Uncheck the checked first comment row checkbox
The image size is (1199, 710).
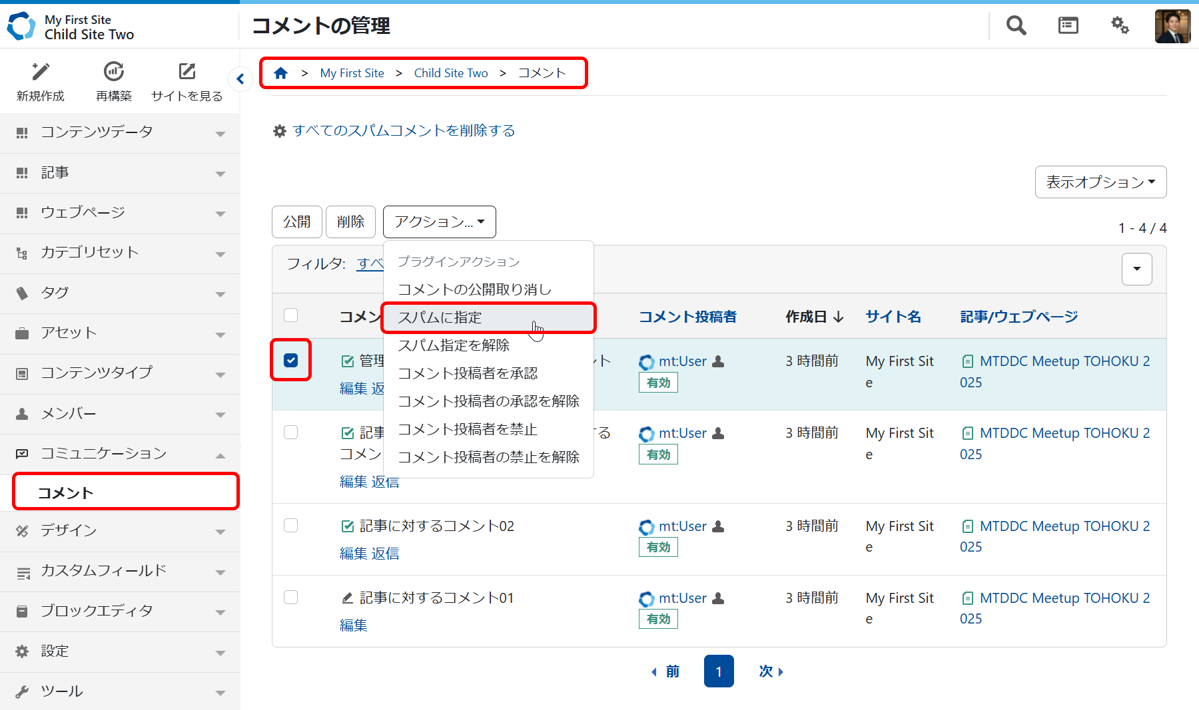coord(291,360)
